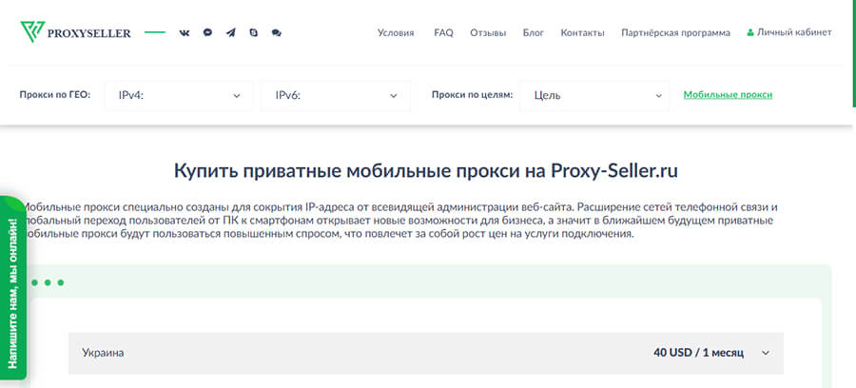856x388 pixels.
Task: Open the IPv6 proxy dropdown
Action: point(335,95)
